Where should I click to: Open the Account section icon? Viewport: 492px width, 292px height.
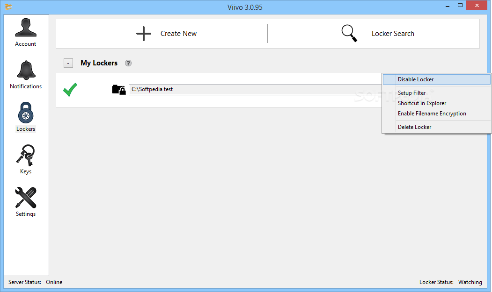26,28
